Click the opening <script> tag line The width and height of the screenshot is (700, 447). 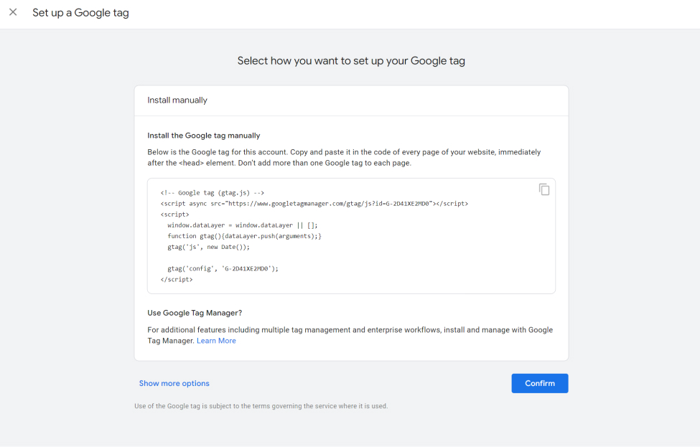(x=174, y=215)
